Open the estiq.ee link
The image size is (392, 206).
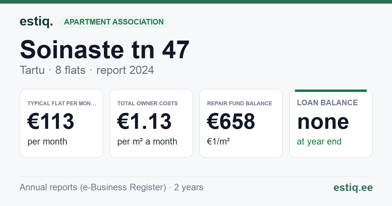point(353,187)
